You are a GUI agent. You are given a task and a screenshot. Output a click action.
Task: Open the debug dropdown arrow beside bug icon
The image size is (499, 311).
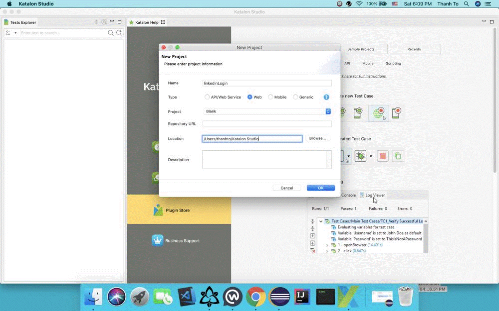[371, 156]
